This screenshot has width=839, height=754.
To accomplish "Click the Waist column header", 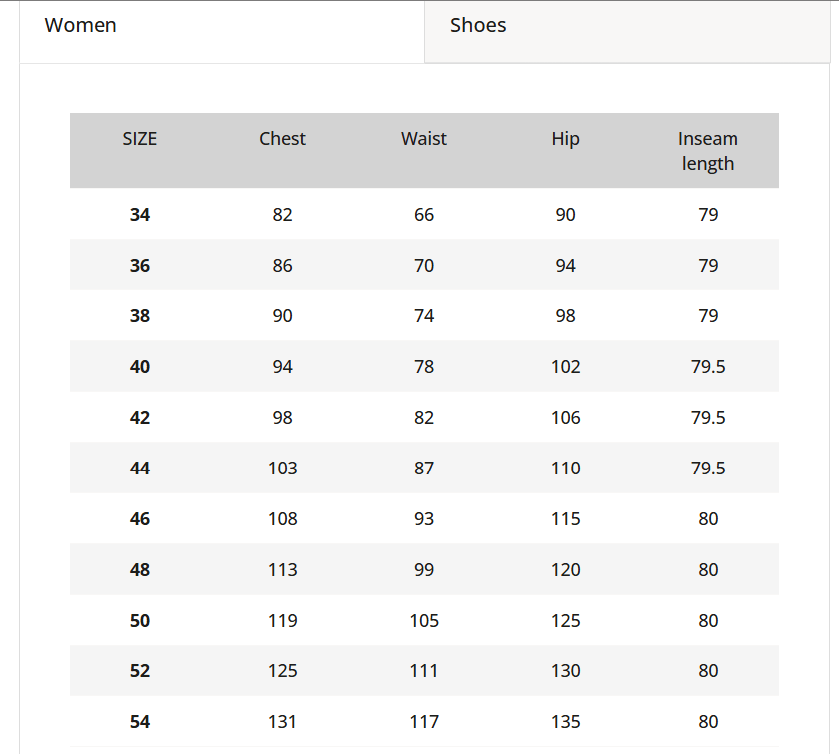I will (424, 139).
